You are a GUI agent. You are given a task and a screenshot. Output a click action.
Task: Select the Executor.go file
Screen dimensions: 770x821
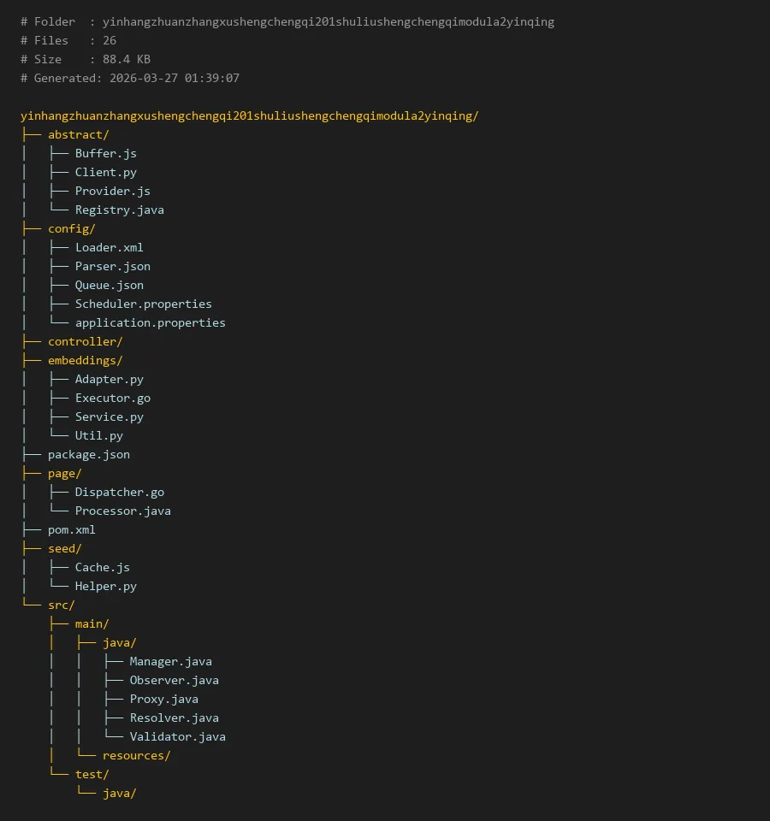tap(112, 398)
